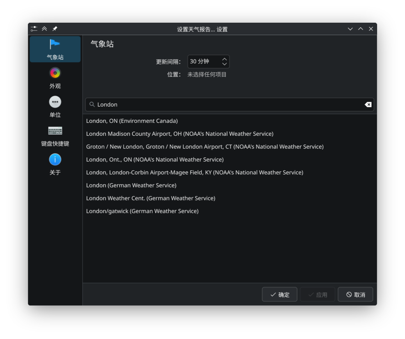Click the 30 分钟 update interval field
Screen dimensions: 405x339
click(203, 62)
